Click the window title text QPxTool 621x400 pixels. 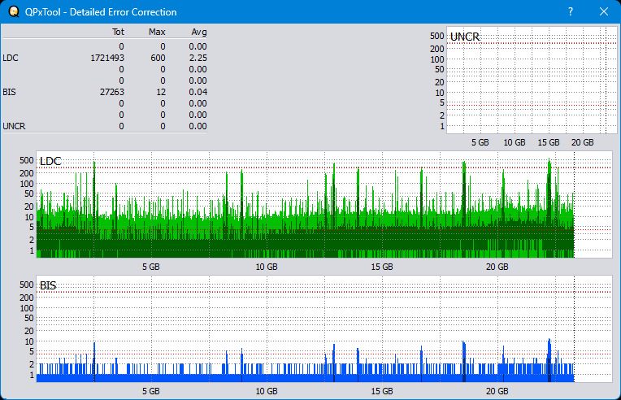pyautogui.click(x=43, y=12)
